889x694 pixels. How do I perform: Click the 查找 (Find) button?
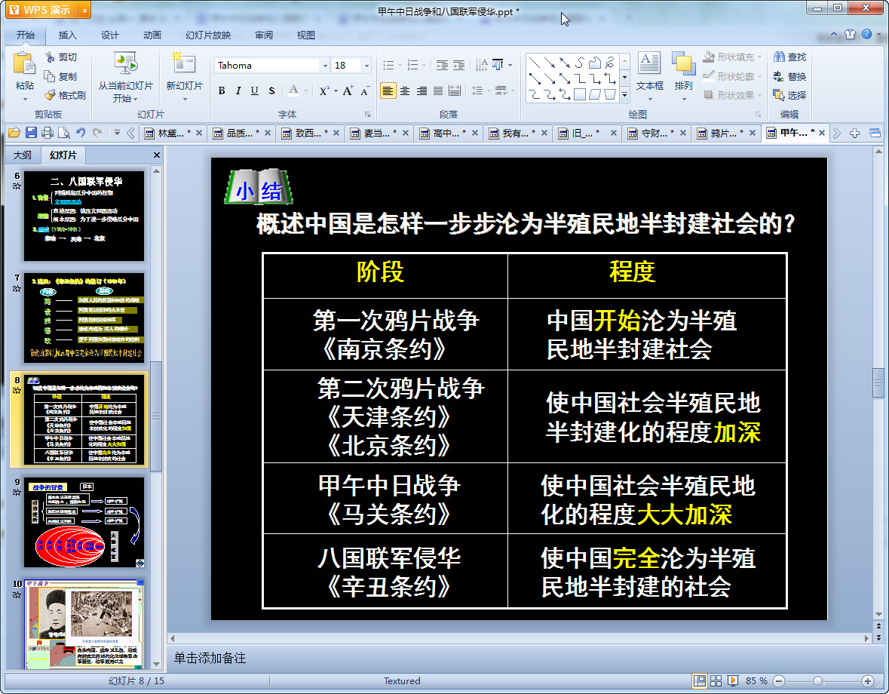click(x=789, y=57)
